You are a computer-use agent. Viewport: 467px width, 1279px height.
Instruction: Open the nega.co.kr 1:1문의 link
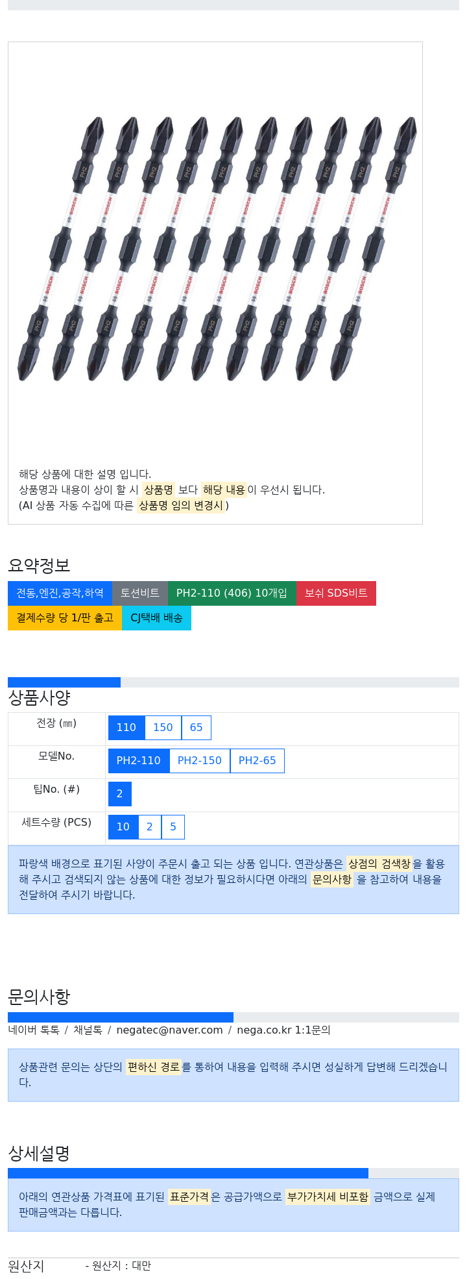tap(283, 1030)
